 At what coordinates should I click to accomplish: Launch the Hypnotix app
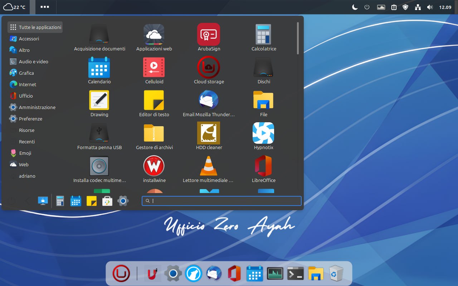point(264,137)
